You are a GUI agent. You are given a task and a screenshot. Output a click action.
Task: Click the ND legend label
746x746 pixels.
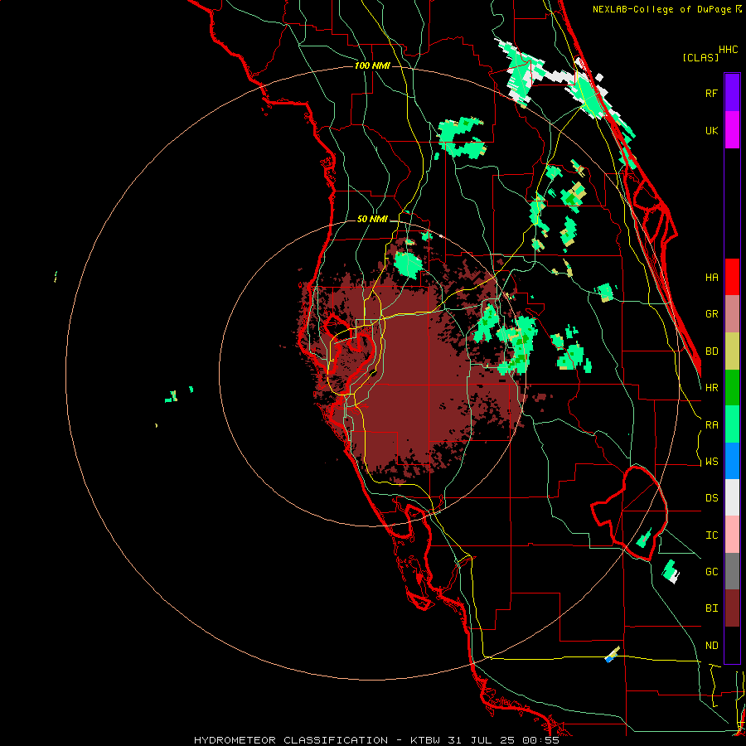click(x=711, y=646)
